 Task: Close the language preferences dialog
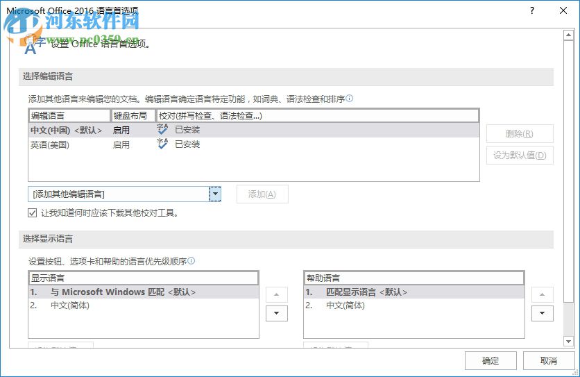(563, 10)
